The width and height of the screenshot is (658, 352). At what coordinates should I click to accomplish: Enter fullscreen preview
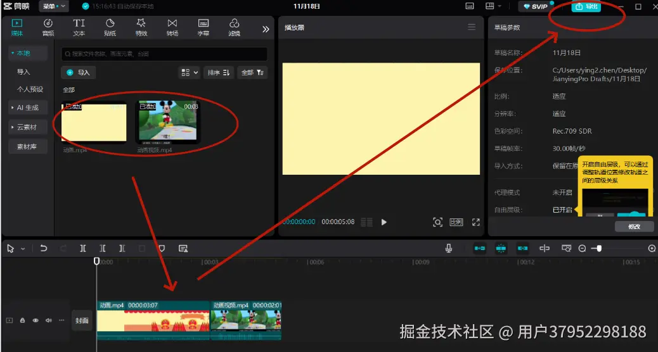[476, 222]
